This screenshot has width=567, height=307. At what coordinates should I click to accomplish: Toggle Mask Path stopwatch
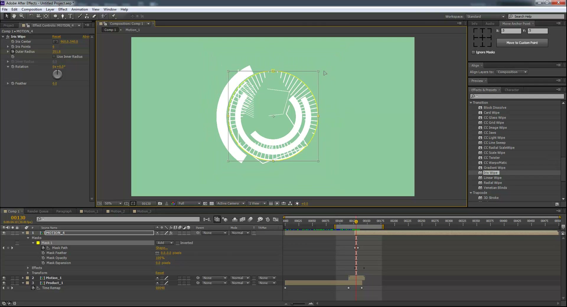[x=43, y=248]
